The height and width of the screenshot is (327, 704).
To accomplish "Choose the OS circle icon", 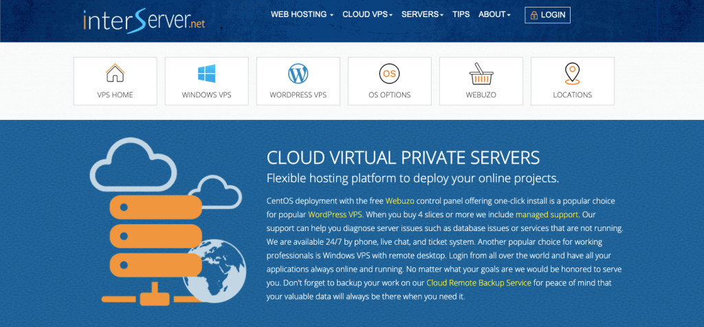I will [389, 73].
